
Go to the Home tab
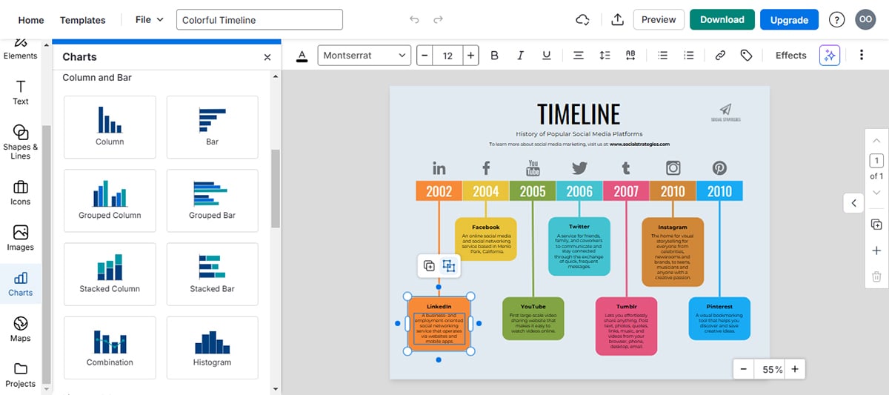31,20
